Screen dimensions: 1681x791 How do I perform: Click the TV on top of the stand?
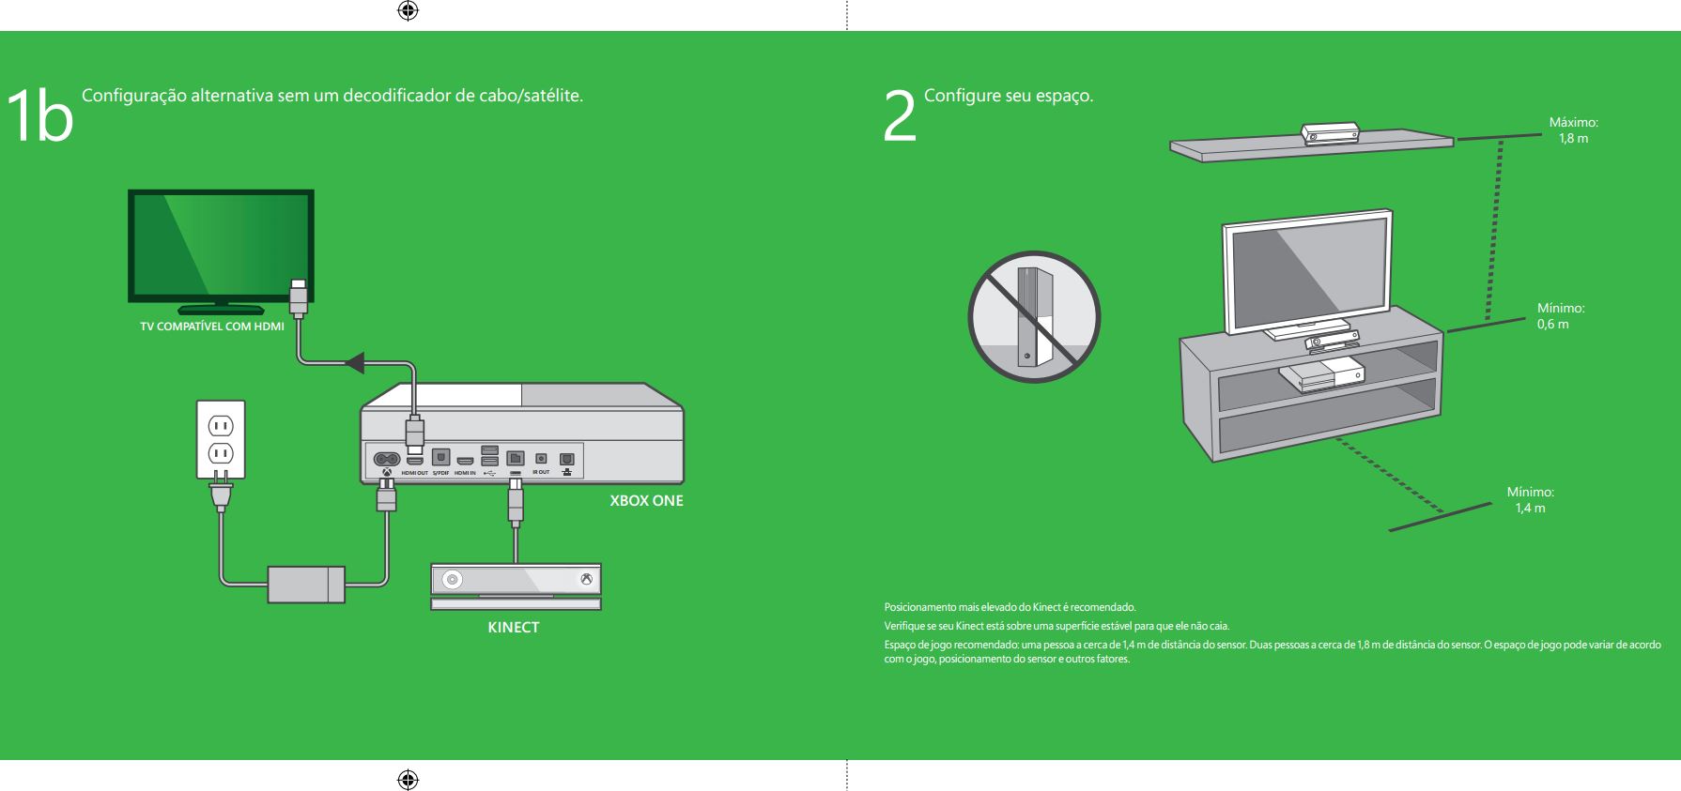click(x=1306, y=274)
